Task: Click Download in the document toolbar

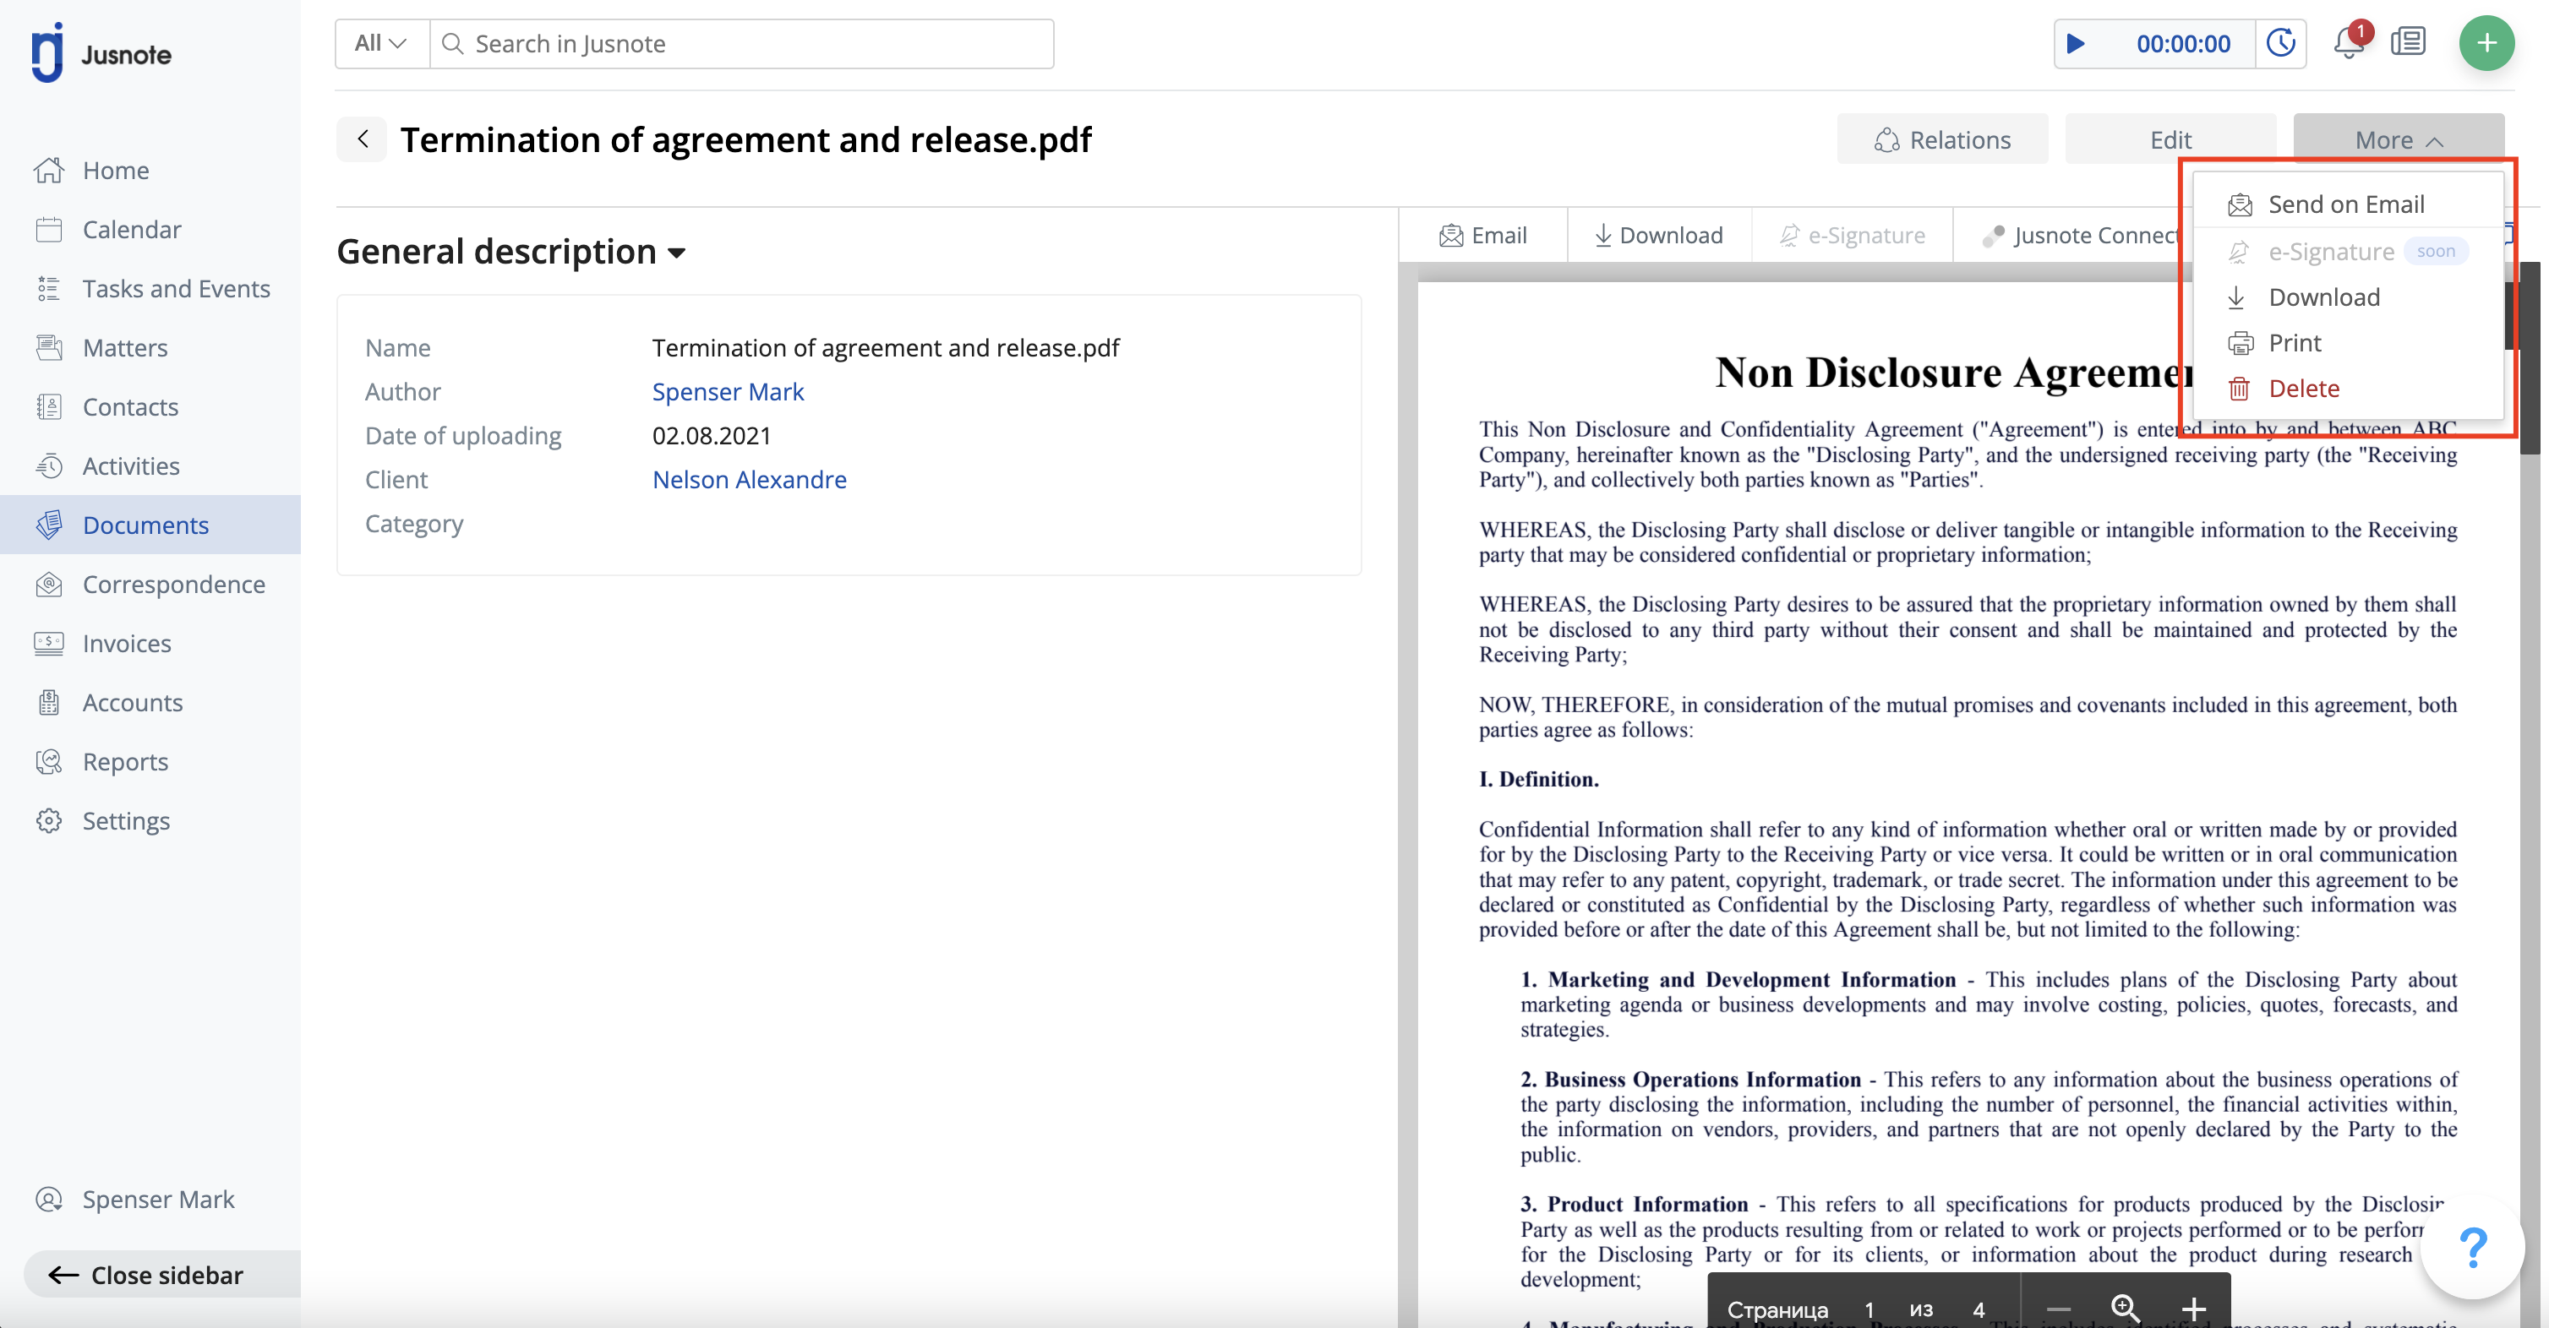Action: pos(1659,236)
